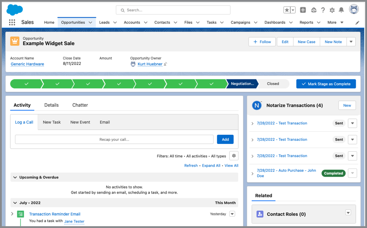Click the Contact Roles icon
Viewport: 367px width, 228px height.
[x=260, y=214]
